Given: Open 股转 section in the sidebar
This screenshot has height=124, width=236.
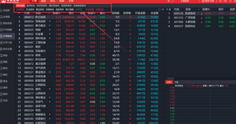Looking at the screenshot, I should click(4, 94).
